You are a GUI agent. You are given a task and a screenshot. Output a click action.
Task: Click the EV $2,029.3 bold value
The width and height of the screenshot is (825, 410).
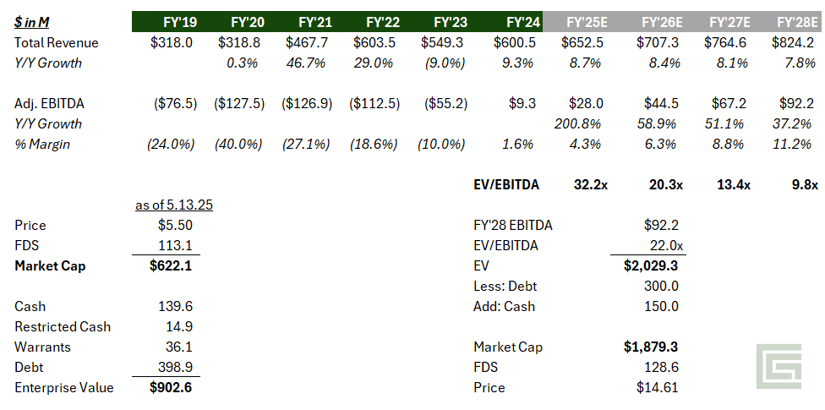click(x=651, y=265)
